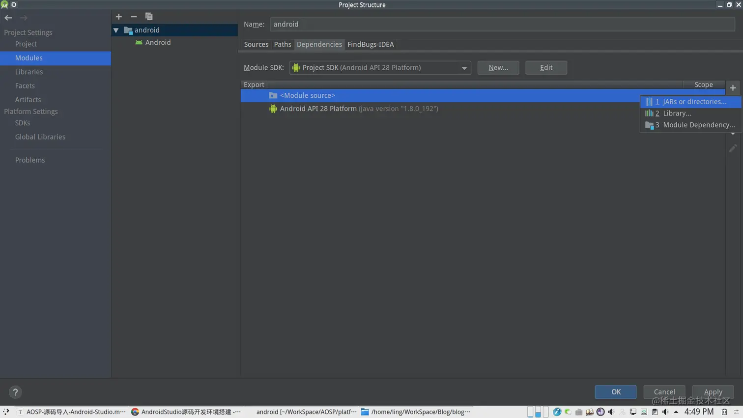Viewport: 743px width, 418px height.
Task: Switch to the Paths tab
Action: (x=283, y=45)
